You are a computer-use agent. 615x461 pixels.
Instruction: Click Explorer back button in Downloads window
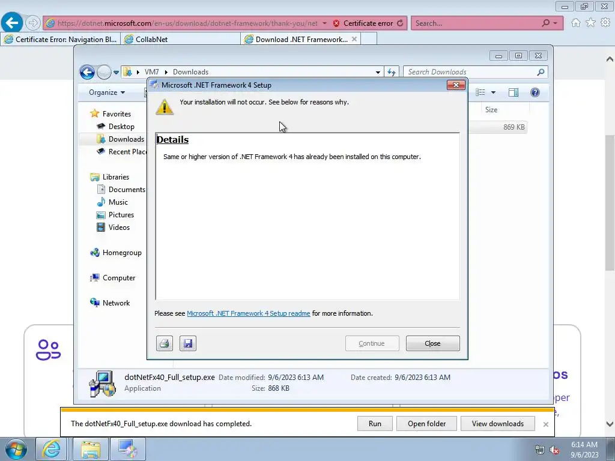tap(87, 72)
